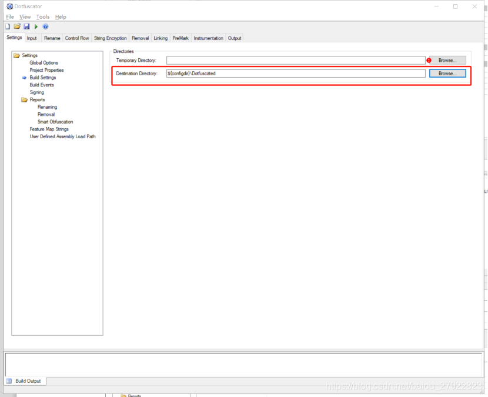Select Removal under Reports in tree
Viewport: 488px width, 397px height.
(x=46, y=115)
